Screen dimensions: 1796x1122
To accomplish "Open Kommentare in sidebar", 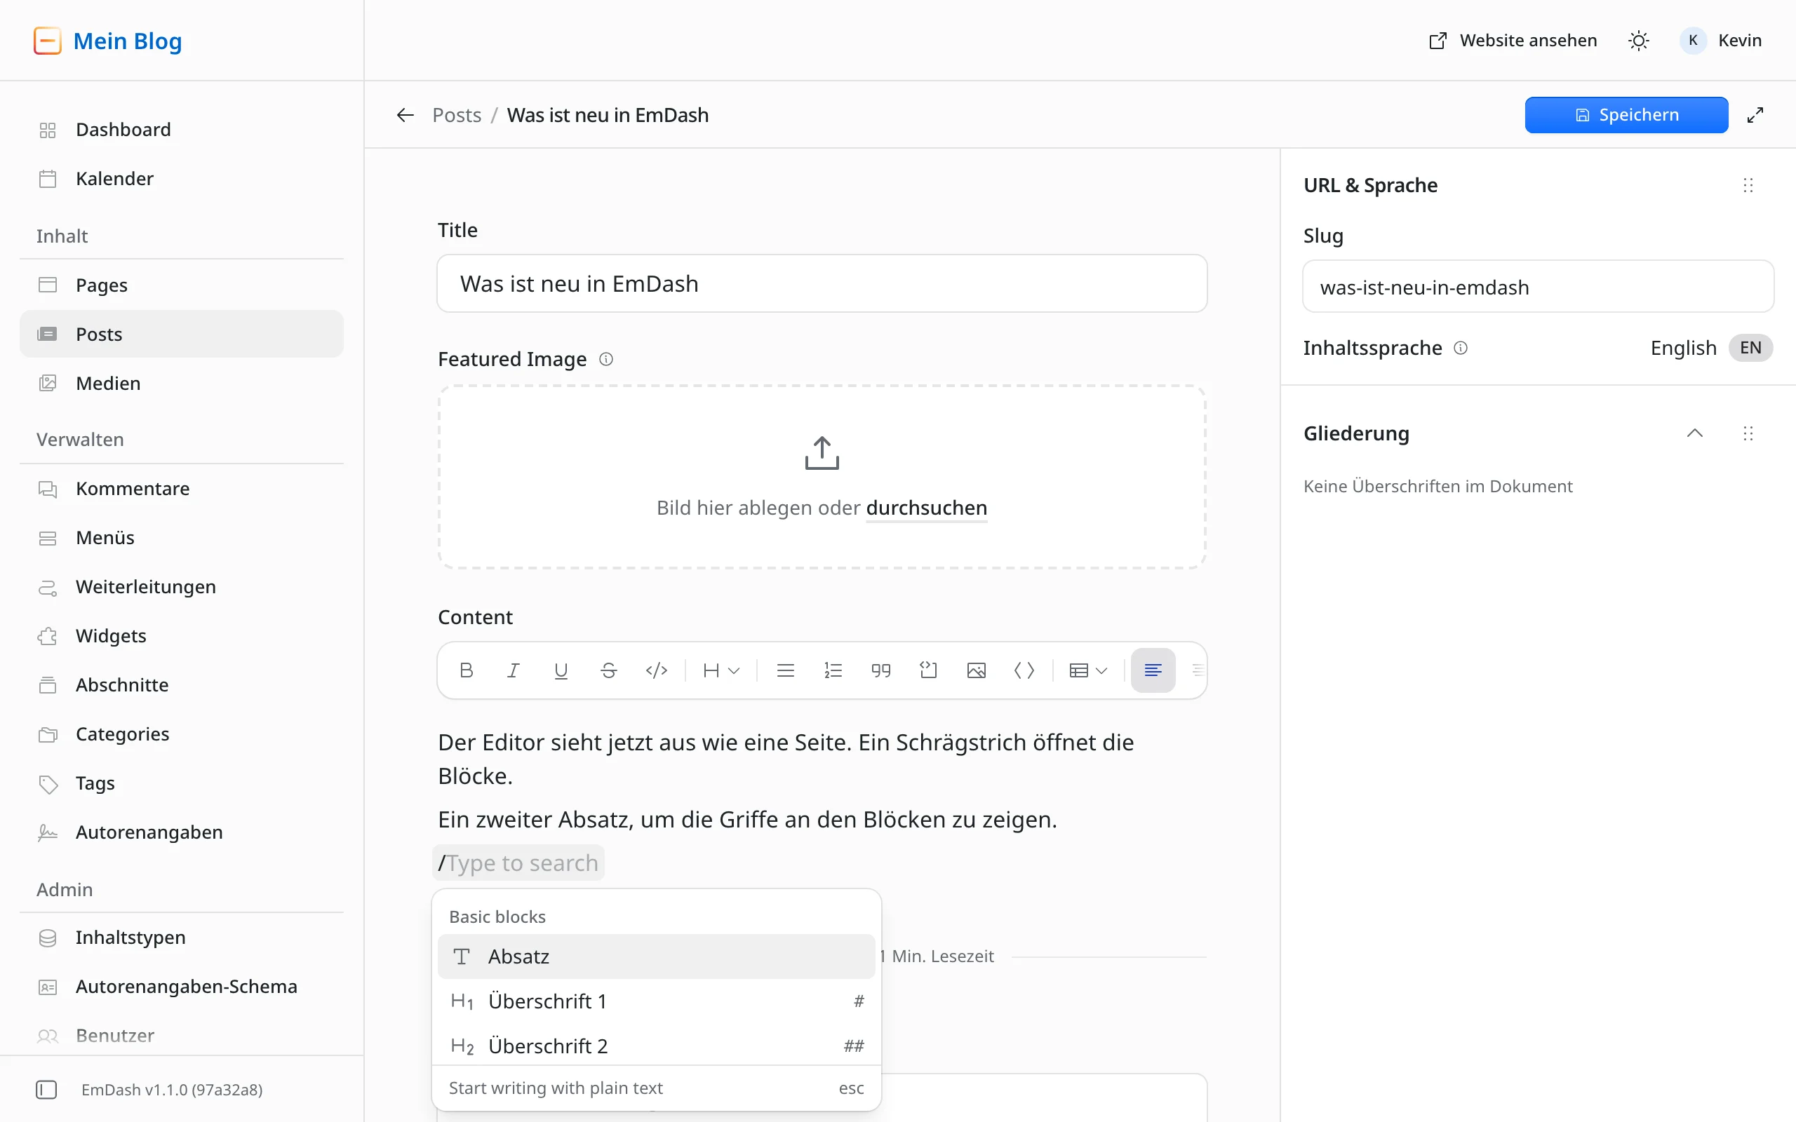I will tap(182, 488).
